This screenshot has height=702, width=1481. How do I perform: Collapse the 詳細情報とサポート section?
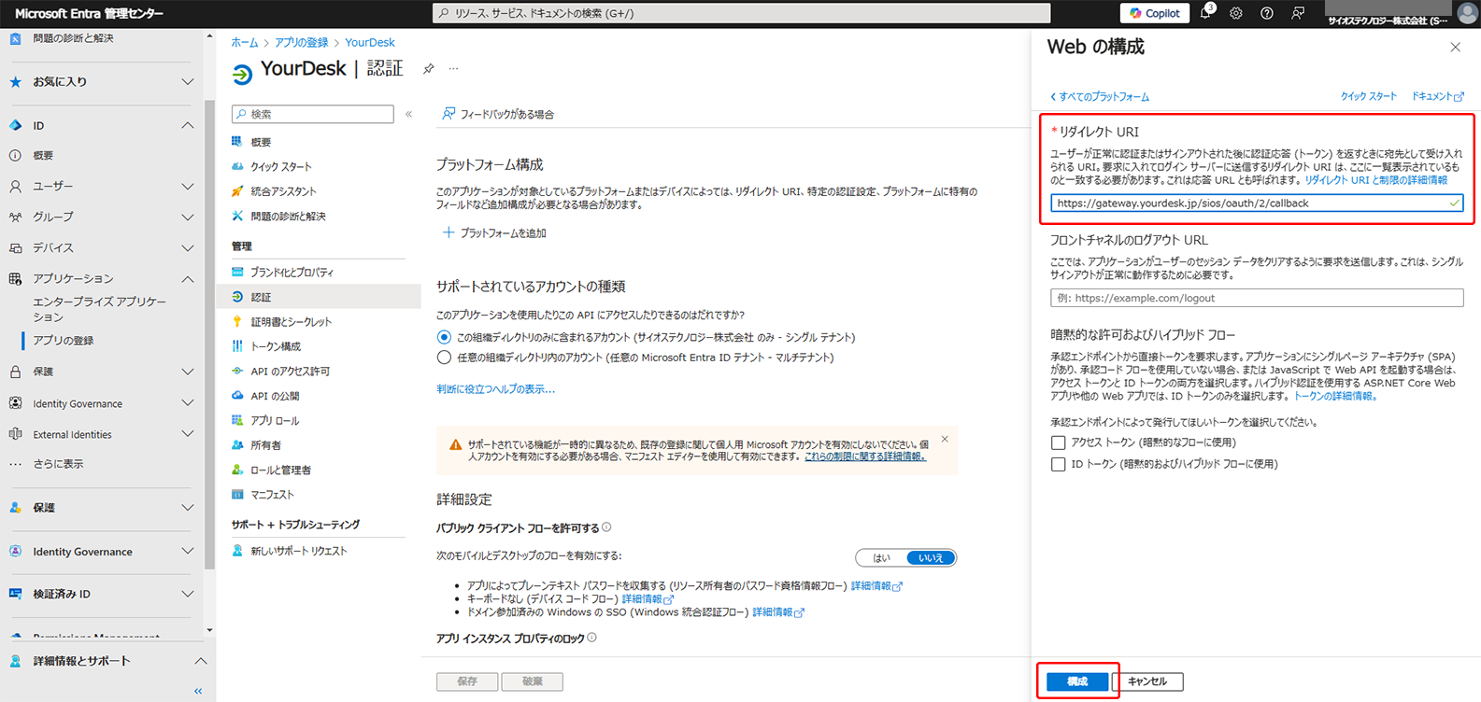point(200,661)
